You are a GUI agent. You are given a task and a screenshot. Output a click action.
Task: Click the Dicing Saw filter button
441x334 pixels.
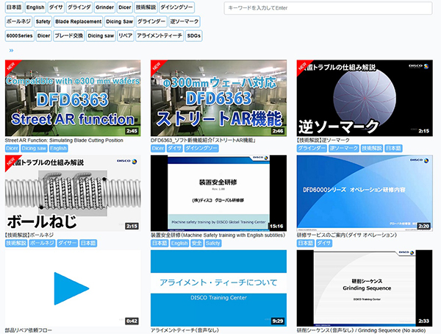[119, 21]
